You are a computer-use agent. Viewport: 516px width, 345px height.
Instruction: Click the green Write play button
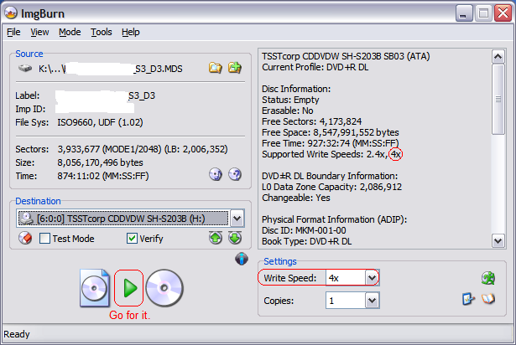129,289
